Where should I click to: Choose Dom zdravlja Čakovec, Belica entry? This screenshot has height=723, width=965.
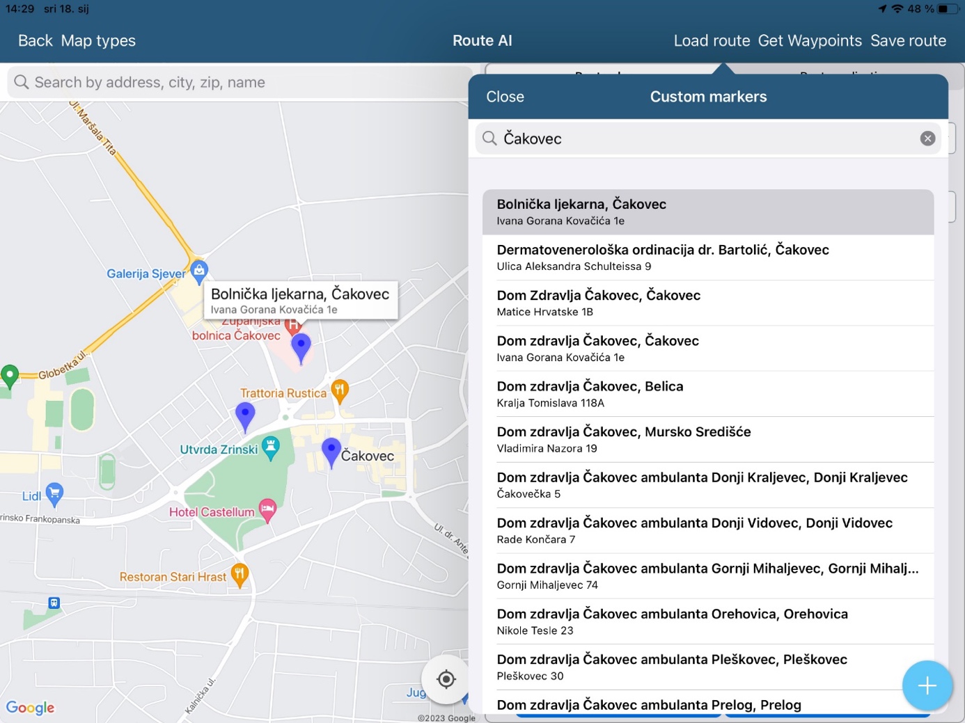(707, 394)
